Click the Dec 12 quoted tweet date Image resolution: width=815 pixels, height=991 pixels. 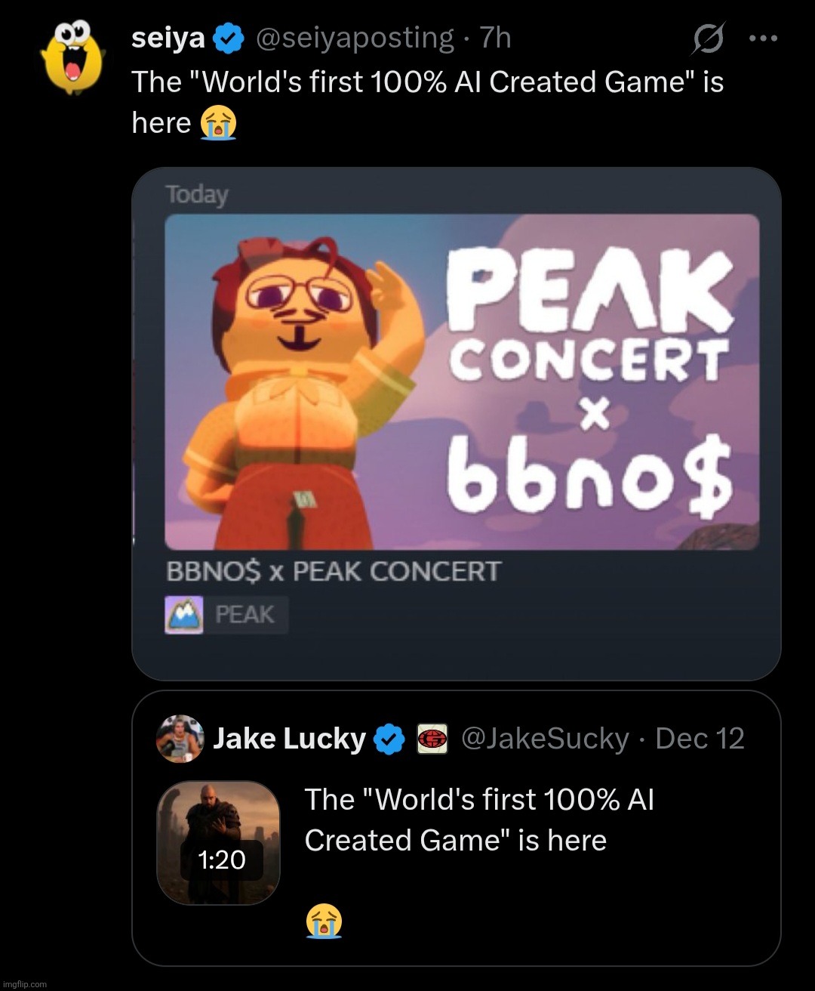[700, 739]
